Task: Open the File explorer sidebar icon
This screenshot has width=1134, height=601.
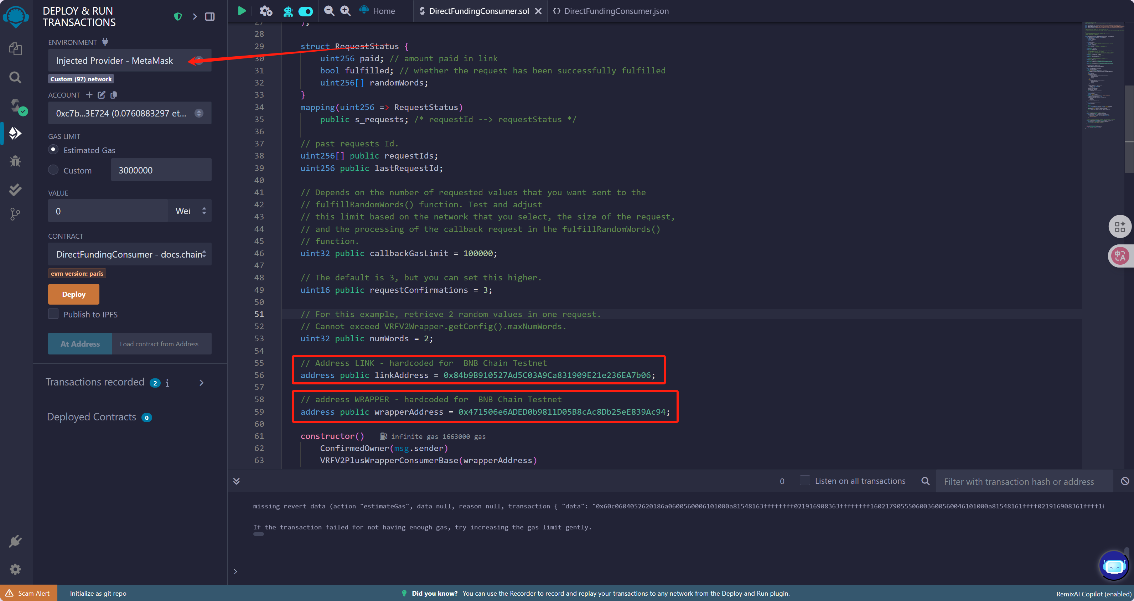Action: (15, 49)
